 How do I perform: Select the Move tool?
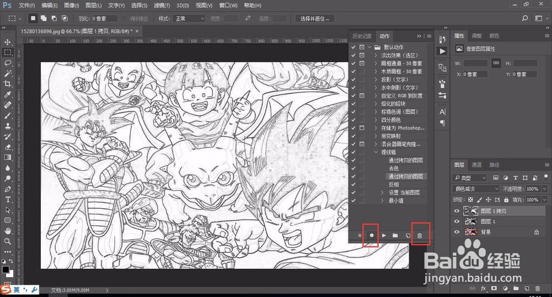click(7, 42)
